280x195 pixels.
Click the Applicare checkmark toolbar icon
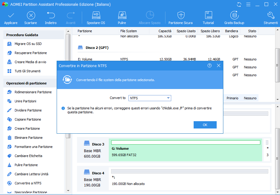tap(11, 15)
